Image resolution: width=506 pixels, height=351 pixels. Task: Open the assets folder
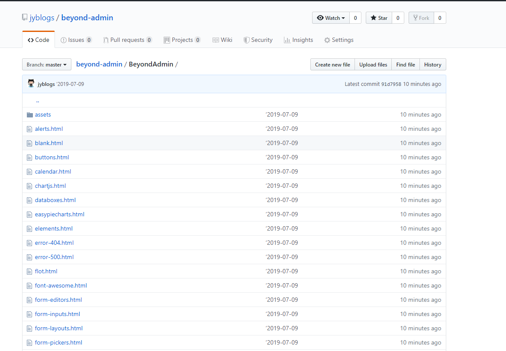point(43,115)
